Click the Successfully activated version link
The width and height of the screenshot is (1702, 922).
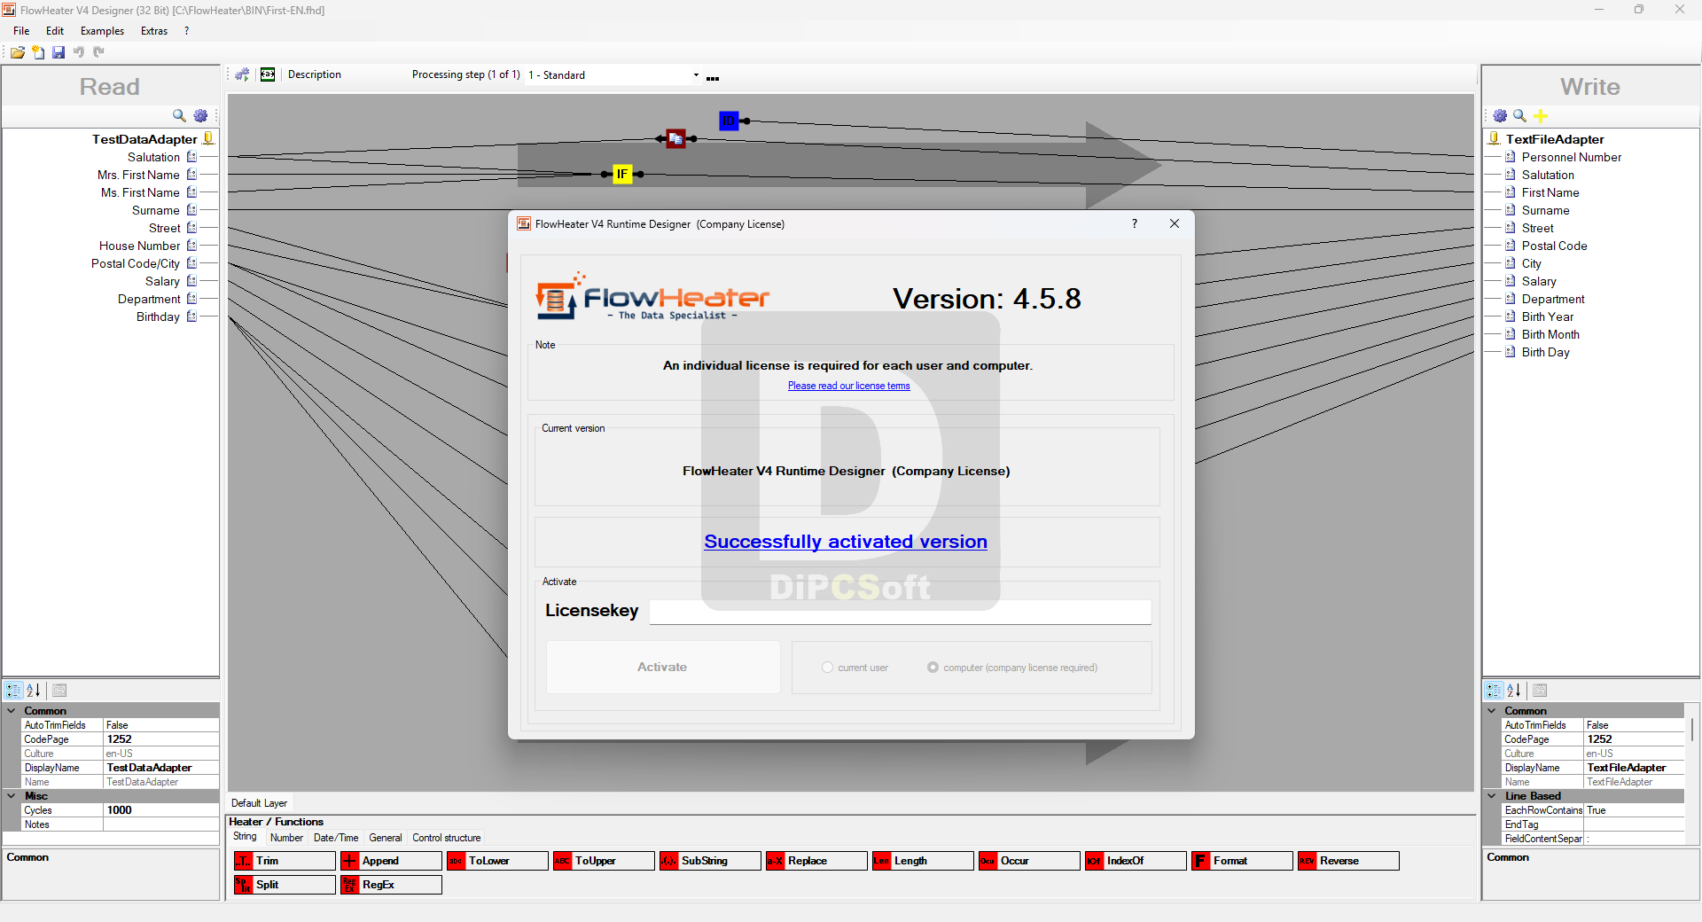tap(846, 542)
